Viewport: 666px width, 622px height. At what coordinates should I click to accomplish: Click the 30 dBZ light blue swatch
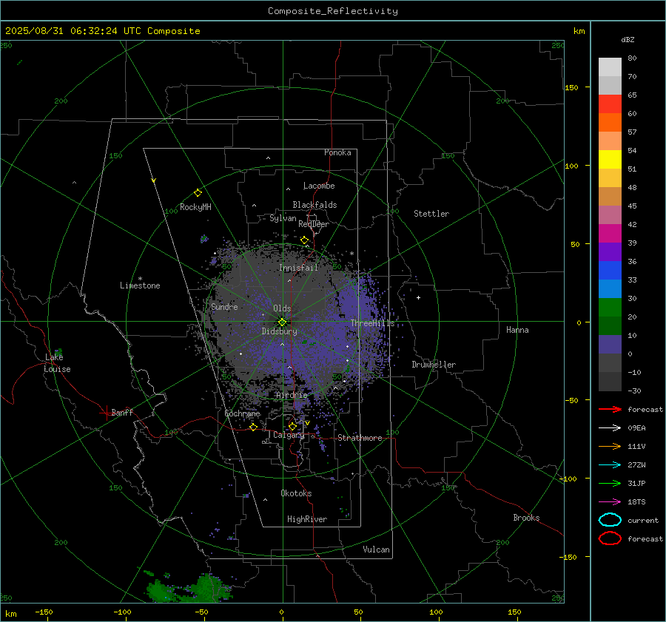[x=610, y=289]
